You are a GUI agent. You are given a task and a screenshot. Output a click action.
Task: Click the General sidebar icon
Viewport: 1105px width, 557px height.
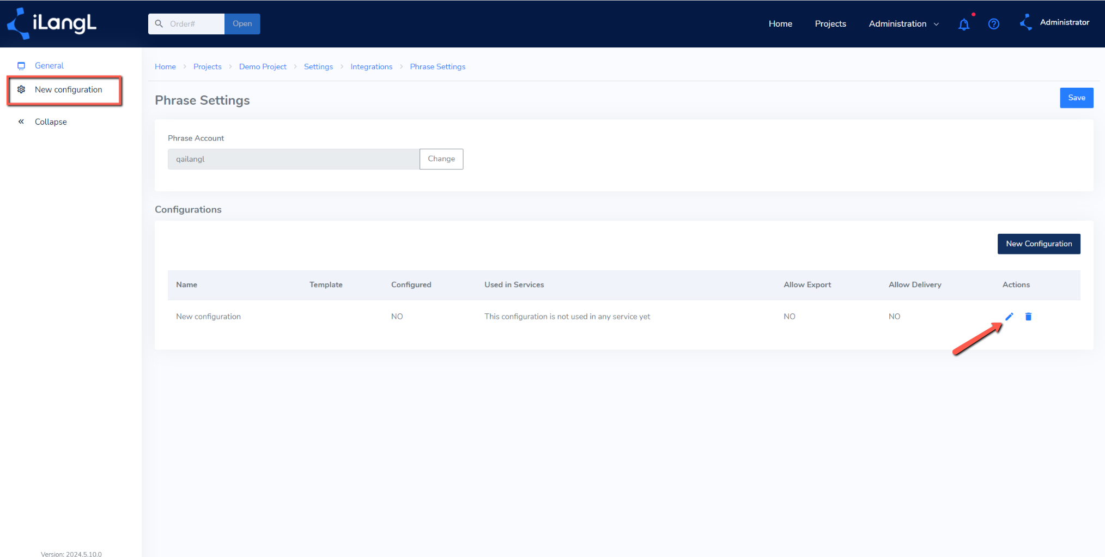pos(21,65)
